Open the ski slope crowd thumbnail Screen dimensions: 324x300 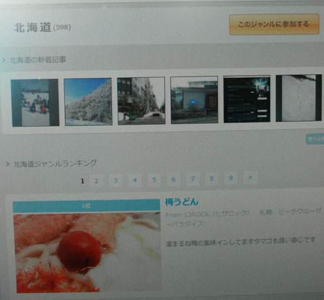pyautogui.click(x=35, y=103)
